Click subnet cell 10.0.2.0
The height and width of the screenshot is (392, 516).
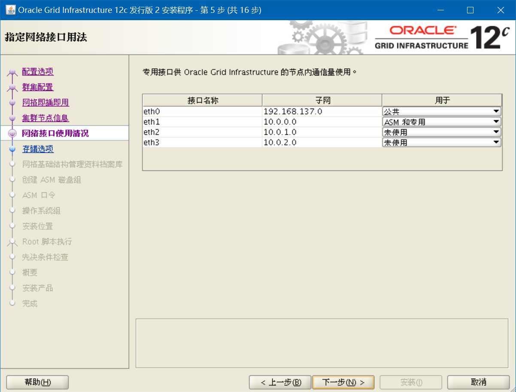point(322,143)
